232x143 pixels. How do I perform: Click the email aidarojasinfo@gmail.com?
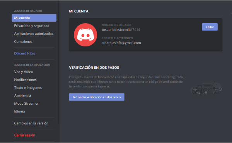(x=121, y=43)
